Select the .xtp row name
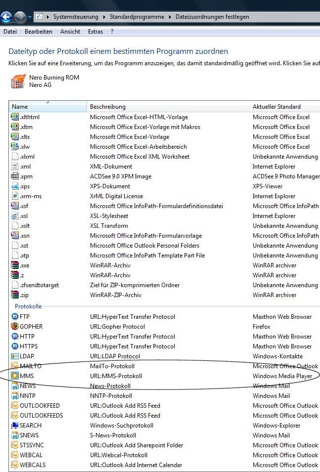 tap(24, 255)
